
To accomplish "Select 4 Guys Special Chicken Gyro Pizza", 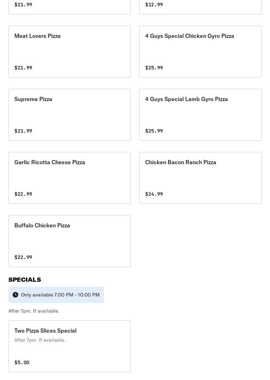I will [200, 51].
